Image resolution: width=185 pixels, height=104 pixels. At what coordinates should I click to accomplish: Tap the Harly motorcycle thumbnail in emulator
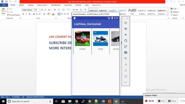pos(101,38)
